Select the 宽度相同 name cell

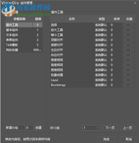click(x=71, y=60)
